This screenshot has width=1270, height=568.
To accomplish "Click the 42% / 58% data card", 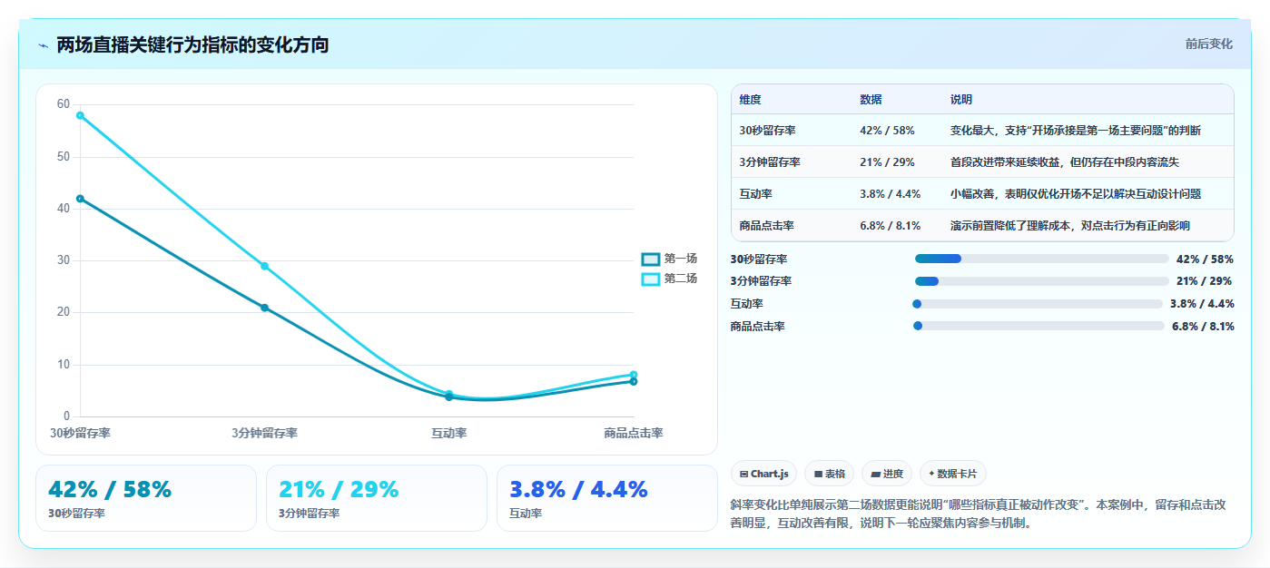I will [146, 498].
